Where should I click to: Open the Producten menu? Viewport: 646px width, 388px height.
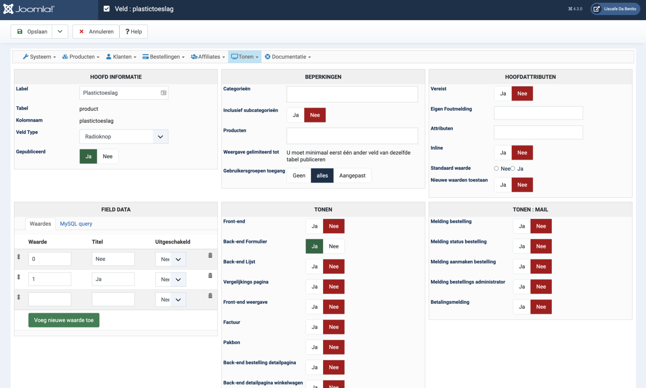tap(81, 57)
